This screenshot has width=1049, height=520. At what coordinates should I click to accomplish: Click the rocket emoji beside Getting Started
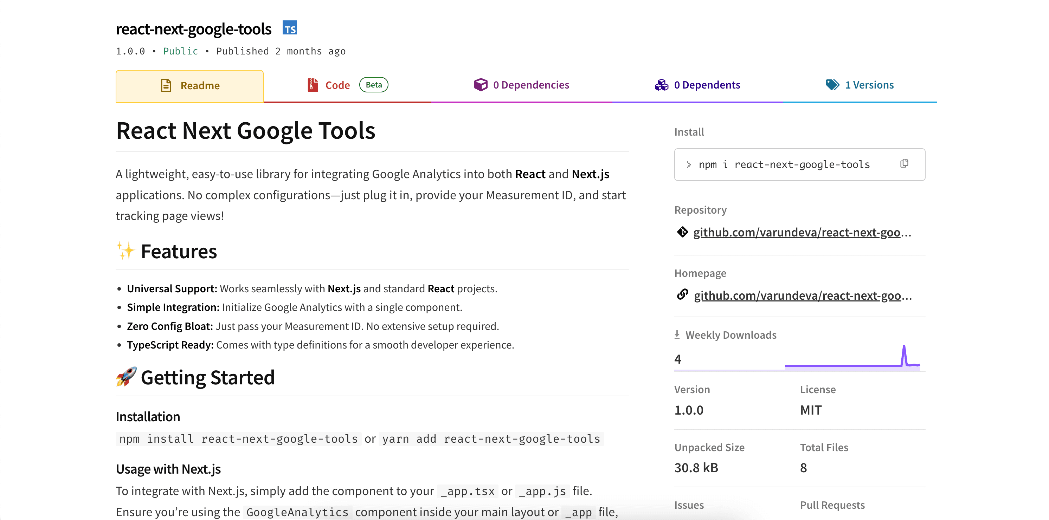(126, 376)
